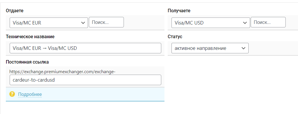Click the exchange.premiumexchanger.com URL prefix text

pyautogui.click(x=62, y=72)
